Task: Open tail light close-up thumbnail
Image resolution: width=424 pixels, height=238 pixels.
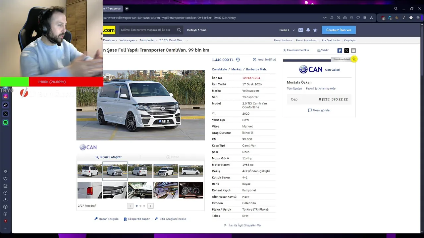Action: [x=89, y=190]
